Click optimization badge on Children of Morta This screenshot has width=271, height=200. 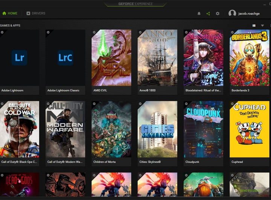tap(94, 104)
